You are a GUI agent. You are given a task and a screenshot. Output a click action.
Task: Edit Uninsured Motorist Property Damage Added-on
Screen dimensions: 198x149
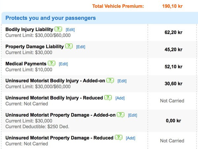tap(132, 115)
